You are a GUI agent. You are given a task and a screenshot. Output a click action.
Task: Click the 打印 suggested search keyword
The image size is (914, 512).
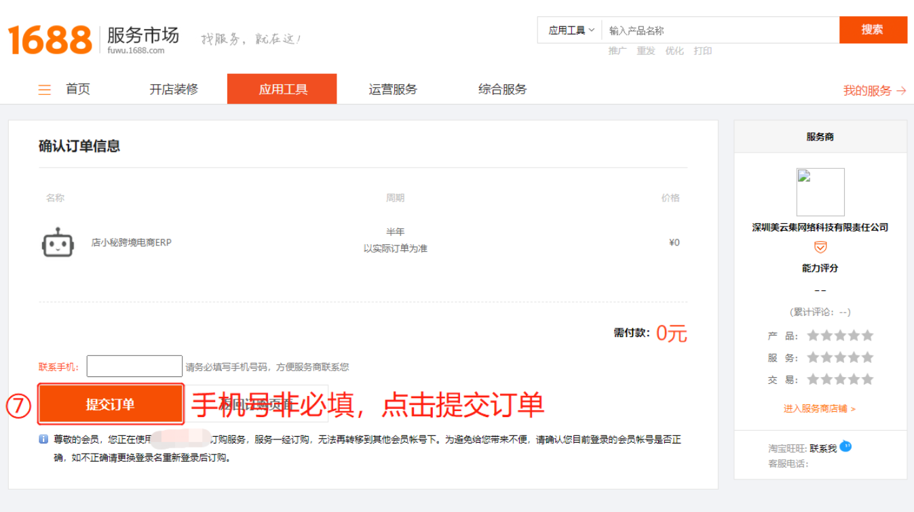click(703, 51)
